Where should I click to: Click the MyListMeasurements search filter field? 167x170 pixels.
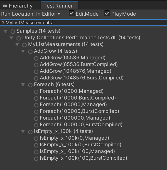pyautogui.click(x=83, y=23)
